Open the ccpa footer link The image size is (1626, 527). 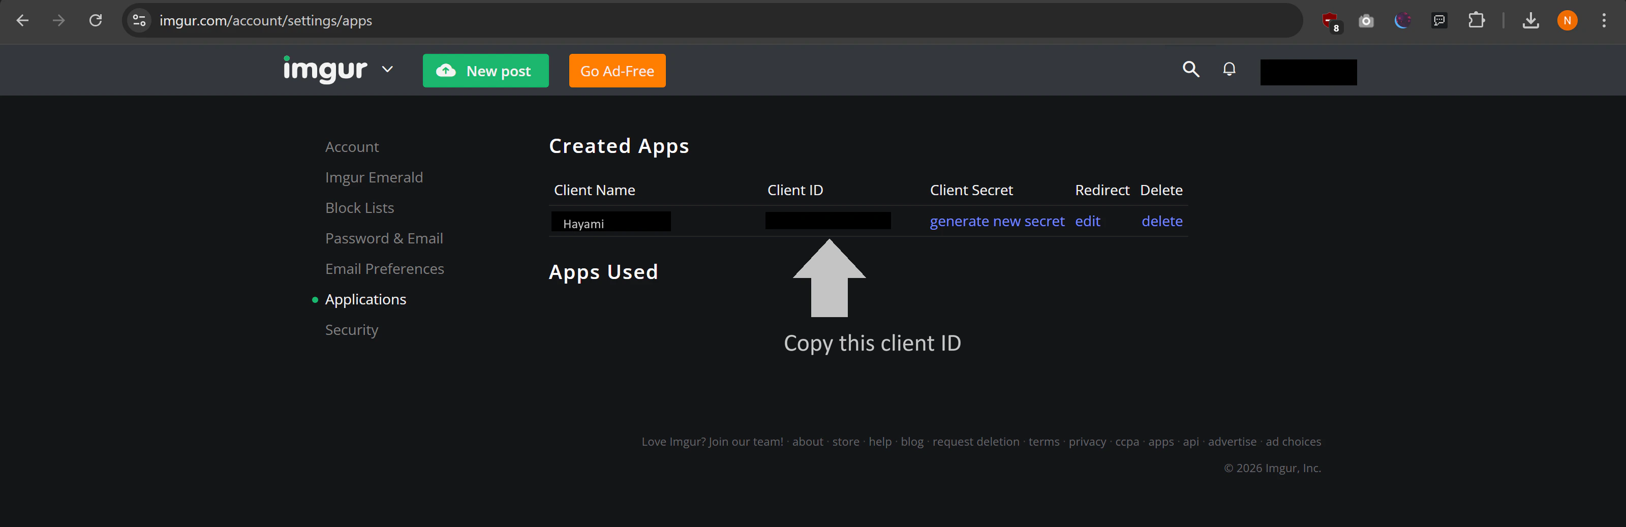click(x=1127, y=442)
